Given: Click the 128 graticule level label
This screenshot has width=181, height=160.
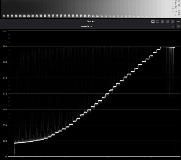Looking at the screenshot, I should (x=5, y=141).
